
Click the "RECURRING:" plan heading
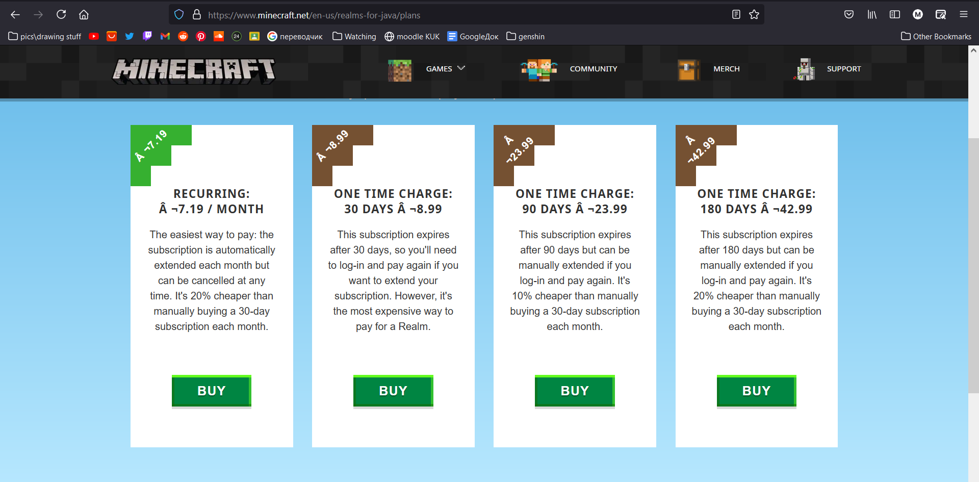pyautogui.click(x=212, y=194)
